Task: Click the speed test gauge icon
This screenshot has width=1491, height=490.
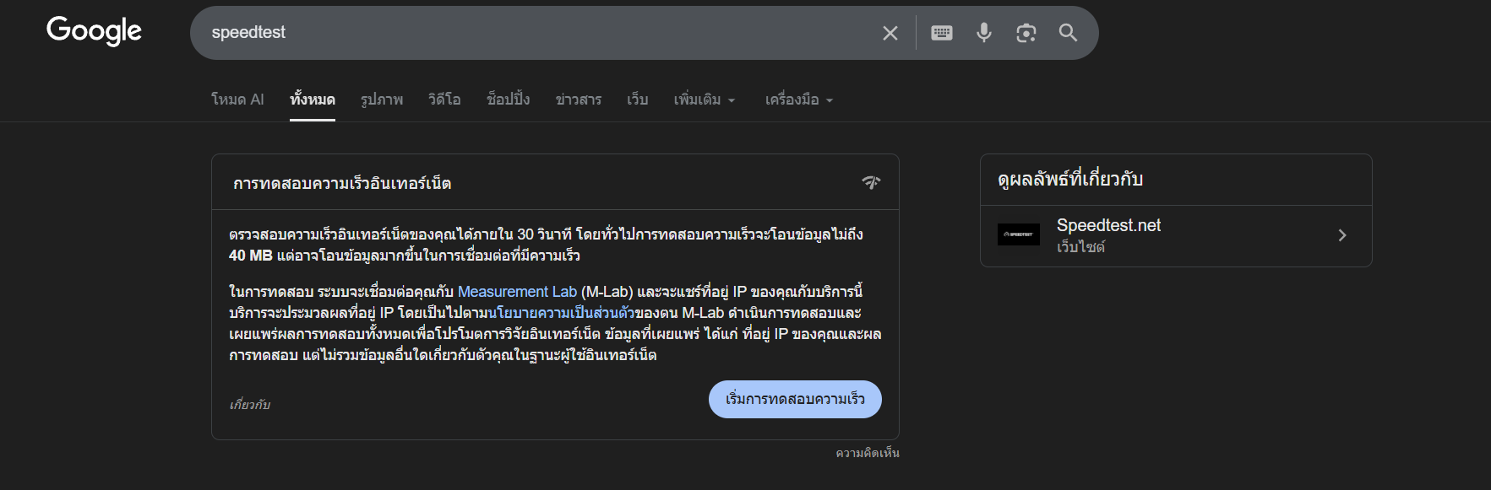Action: click(871, 182)
